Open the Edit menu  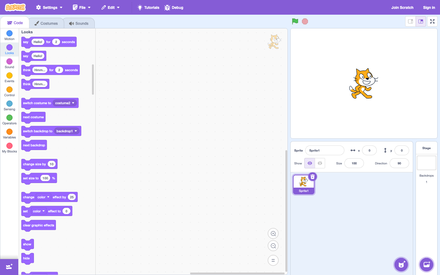click(111, 7)
